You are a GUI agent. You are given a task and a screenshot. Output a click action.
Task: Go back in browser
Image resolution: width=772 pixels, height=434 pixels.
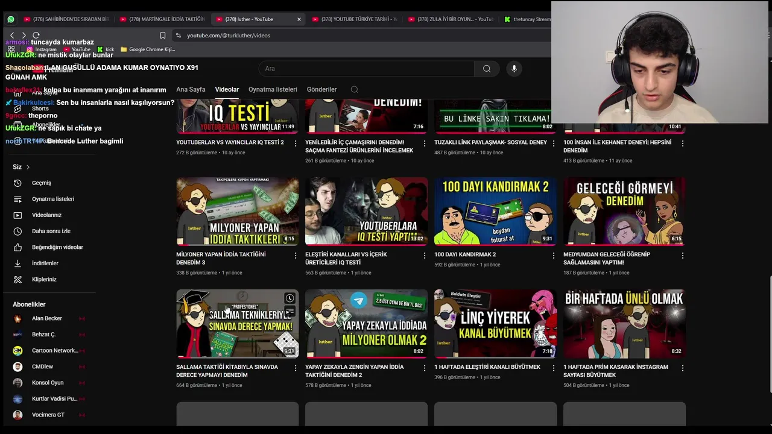(x=12, y=36)
